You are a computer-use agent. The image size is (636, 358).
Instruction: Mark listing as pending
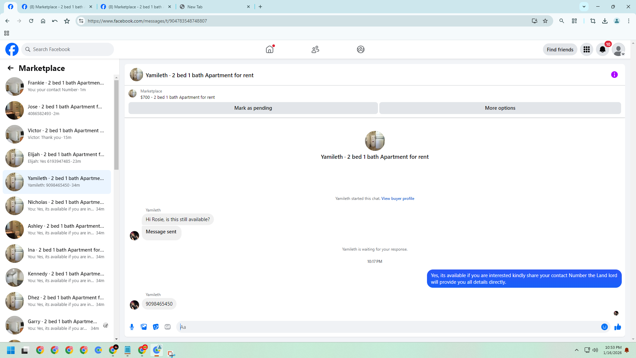tap(253, 108)
